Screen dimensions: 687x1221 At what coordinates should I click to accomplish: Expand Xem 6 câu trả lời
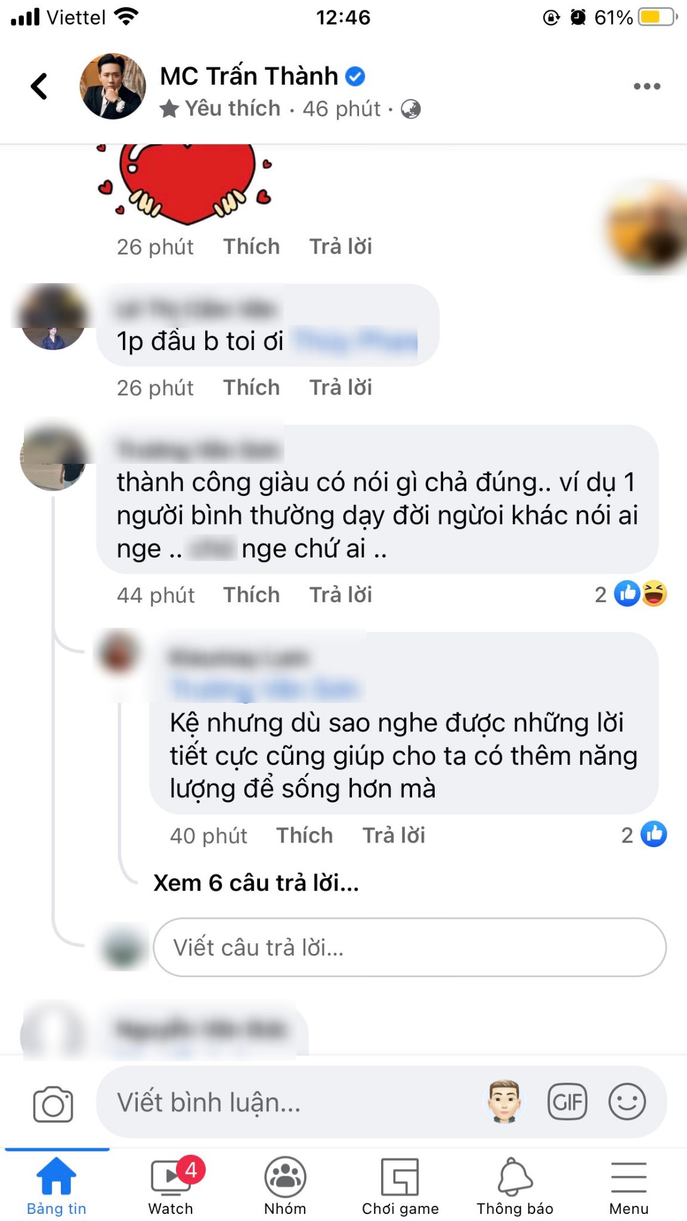[256, 883]
